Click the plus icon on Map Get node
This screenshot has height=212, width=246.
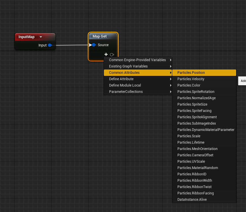tap(106, 55)
